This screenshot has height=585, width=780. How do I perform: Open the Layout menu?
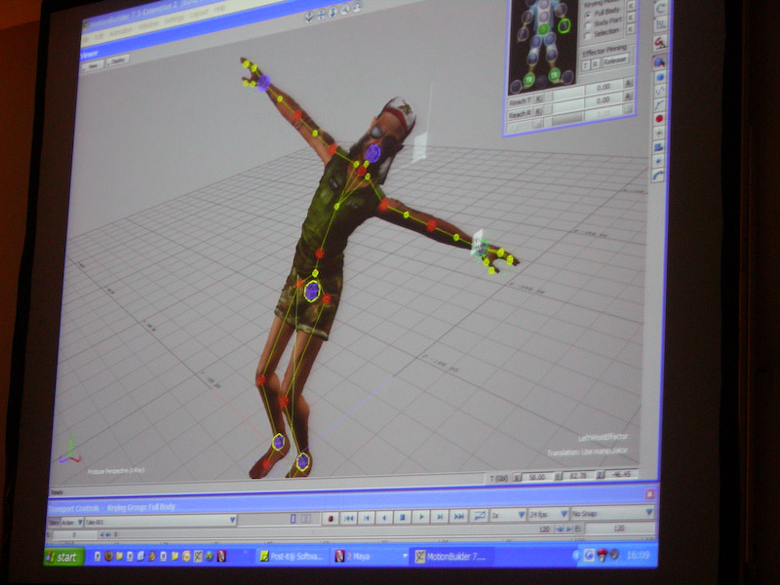click(199, 15)
